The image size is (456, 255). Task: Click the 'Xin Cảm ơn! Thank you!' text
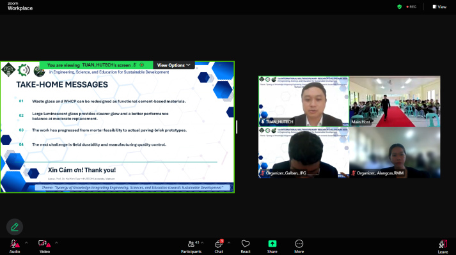coord(82,170)
